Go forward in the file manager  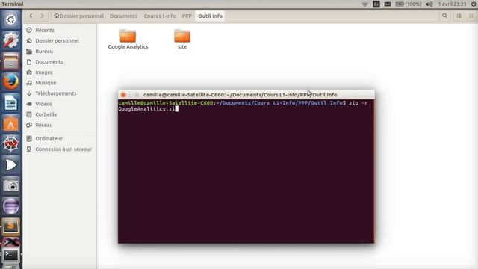point(43,16)
